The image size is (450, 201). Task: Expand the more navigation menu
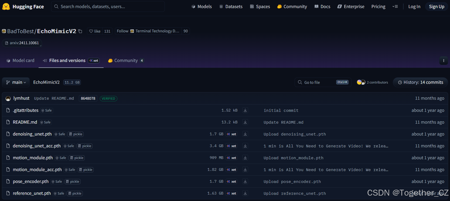(x=395, y=6)
